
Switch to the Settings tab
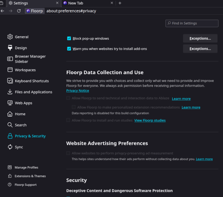[33, 3]
